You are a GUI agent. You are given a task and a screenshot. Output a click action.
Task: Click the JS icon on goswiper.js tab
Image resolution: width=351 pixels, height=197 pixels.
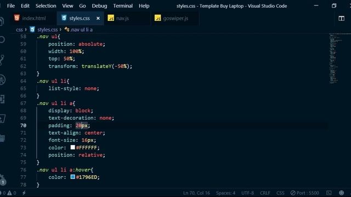157,18
